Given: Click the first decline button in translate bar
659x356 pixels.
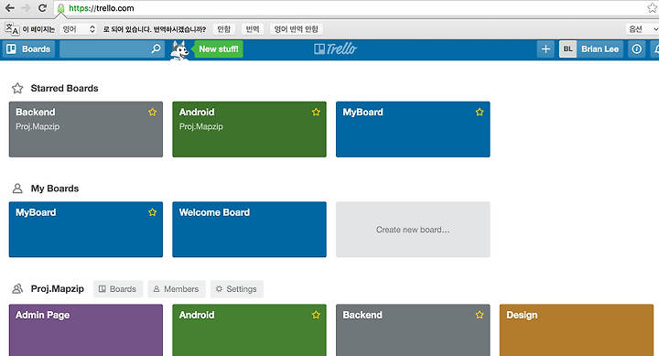Looking at the screenshot, I should coord(223,29).
